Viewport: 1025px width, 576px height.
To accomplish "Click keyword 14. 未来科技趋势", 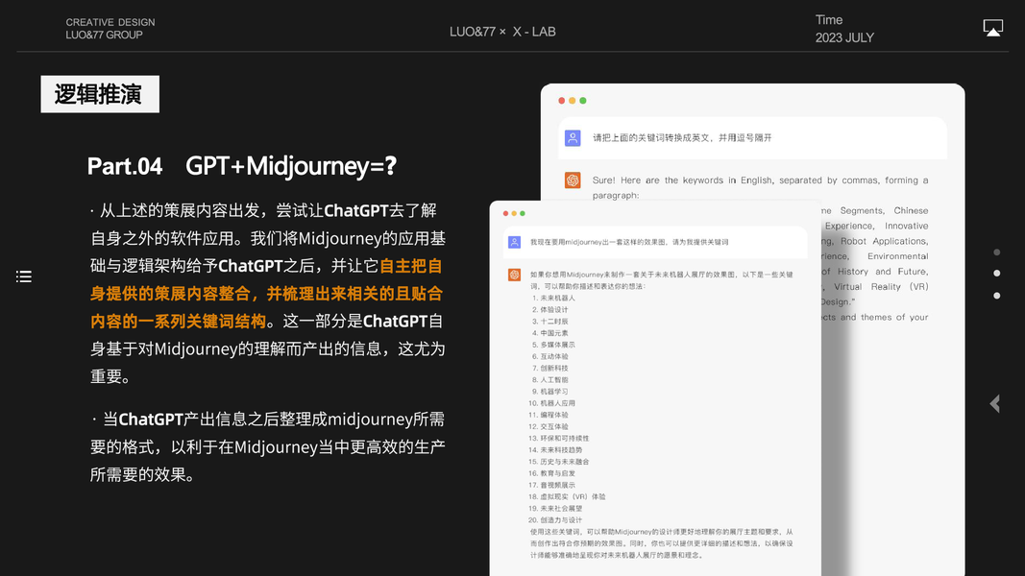I will (x=555, y=450).
